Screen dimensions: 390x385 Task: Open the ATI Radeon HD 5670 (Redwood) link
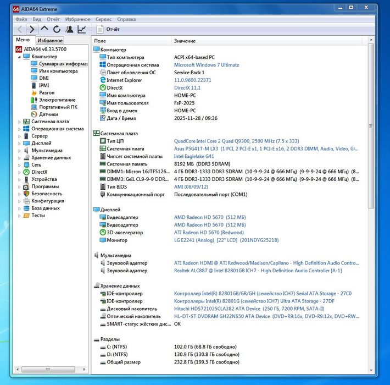209,233
